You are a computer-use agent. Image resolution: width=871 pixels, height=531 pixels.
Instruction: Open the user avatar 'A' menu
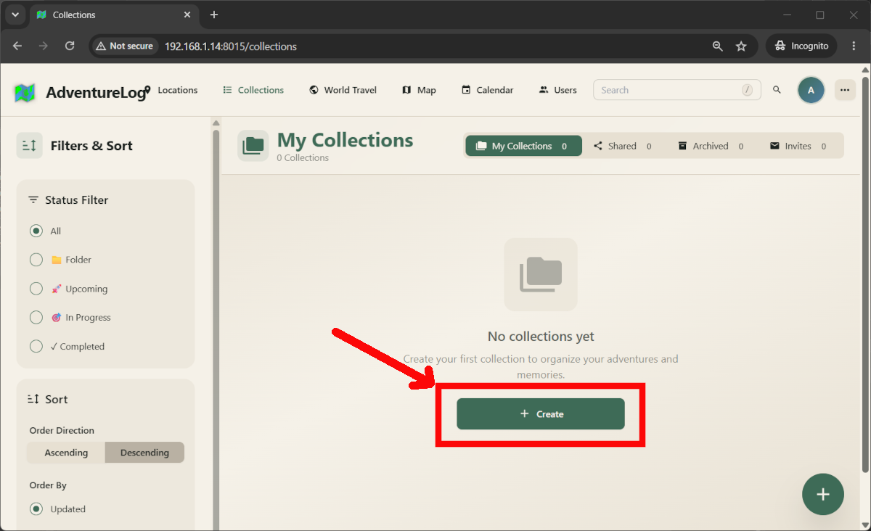[811, 90]
